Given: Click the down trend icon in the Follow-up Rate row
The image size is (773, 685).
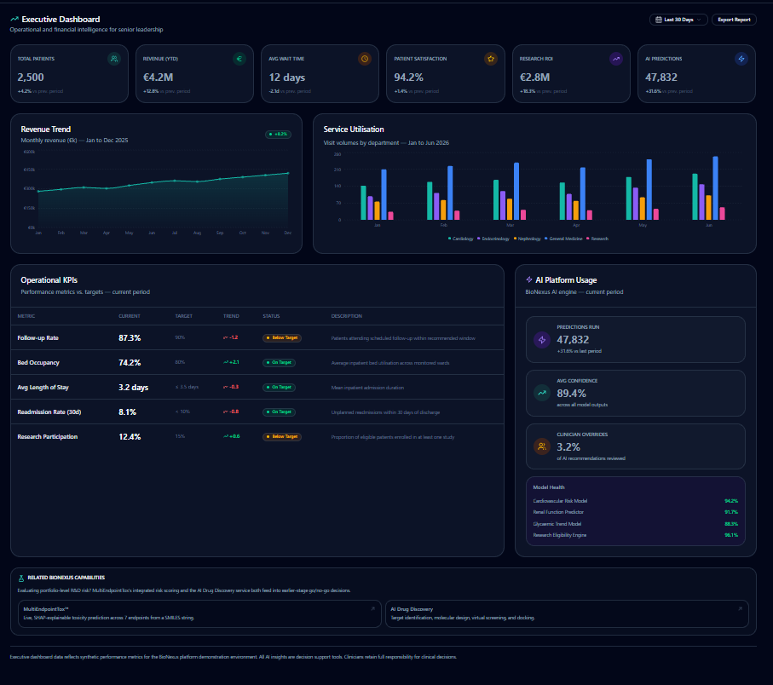Looking at the screenshot, I should point(225,337).
